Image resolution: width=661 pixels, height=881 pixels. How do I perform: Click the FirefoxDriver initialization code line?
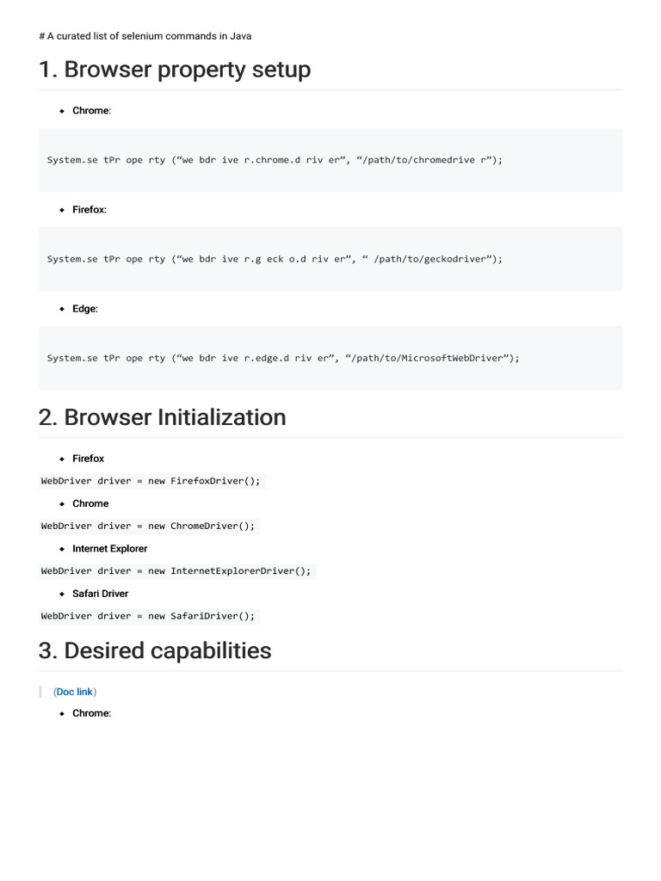click(x=151, y=481)
